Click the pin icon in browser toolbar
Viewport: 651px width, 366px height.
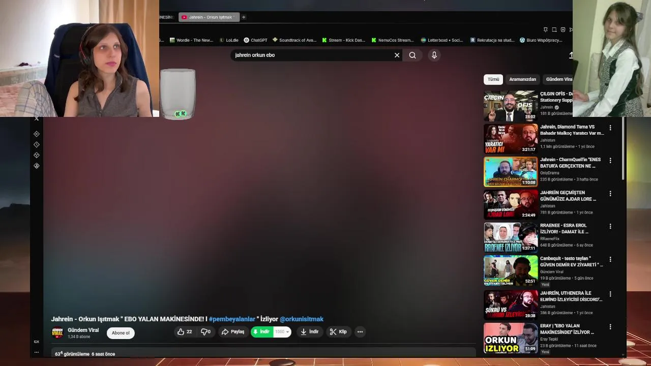click(546, 29)
